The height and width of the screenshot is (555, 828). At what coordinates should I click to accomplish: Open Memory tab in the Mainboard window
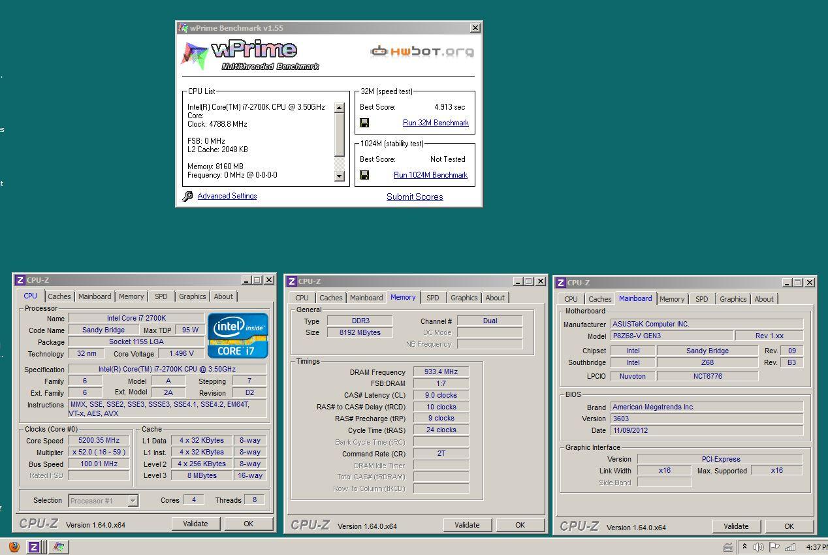[x=672, y=299]
